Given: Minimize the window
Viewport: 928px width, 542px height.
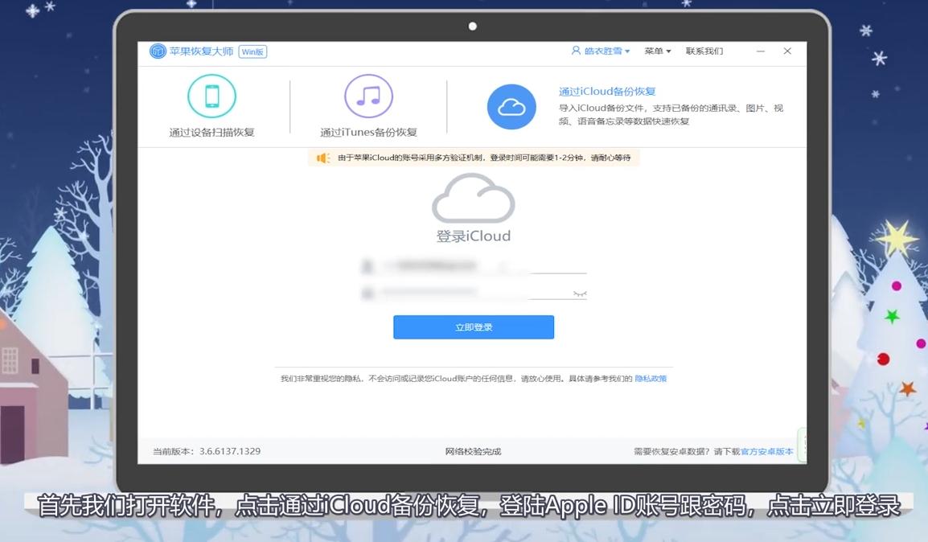Looking at the screenshot, I should (761, 51).
